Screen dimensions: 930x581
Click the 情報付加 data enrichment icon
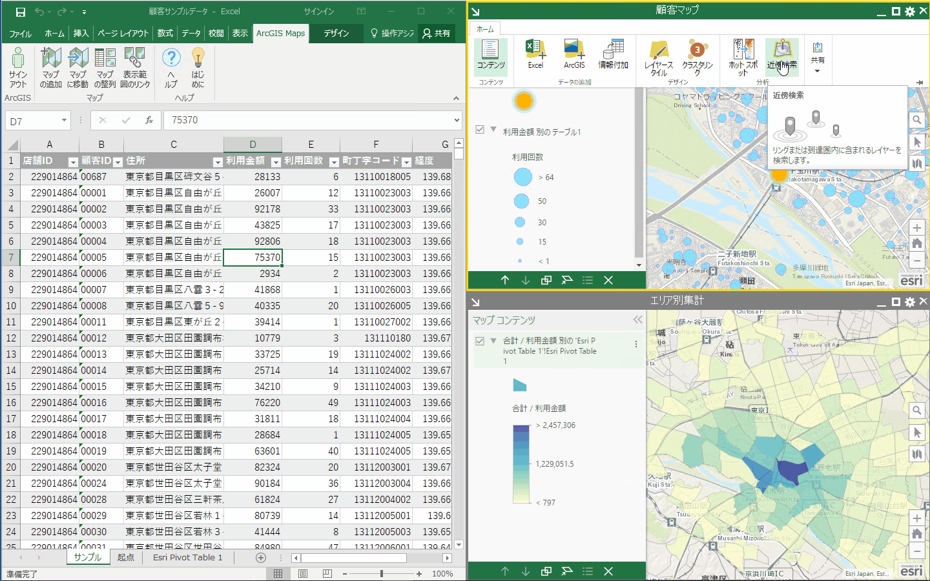tap(613, 55)
